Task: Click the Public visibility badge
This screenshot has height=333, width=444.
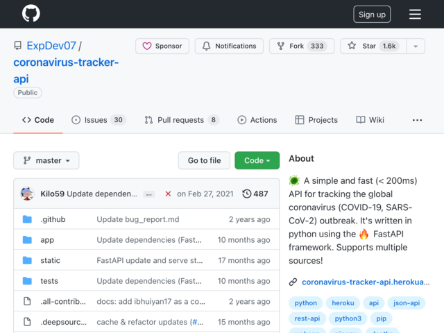Action: (x=28, y=92)
